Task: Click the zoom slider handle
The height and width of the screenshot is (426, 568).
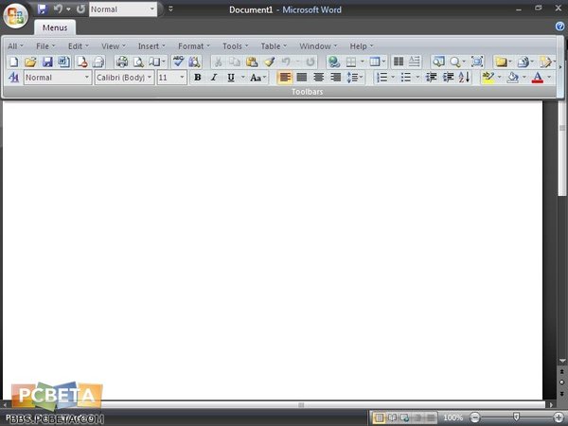Action: (x=516, y=417)
